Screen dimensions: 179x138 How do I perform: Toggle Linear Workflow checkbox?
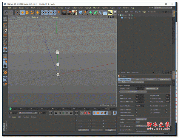point(136,130)
